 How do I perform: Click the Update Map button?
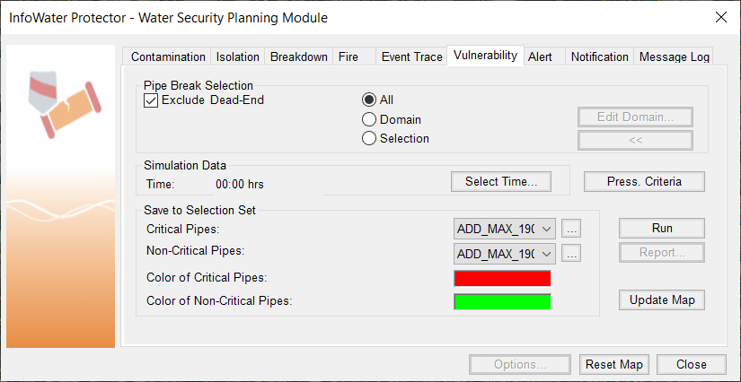click(662, 300)
